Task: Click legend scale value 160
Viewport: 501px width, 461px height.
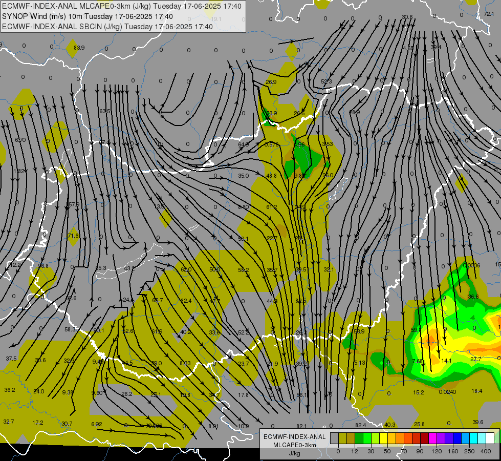Action: pyautogui.click(x=453, y=451)
